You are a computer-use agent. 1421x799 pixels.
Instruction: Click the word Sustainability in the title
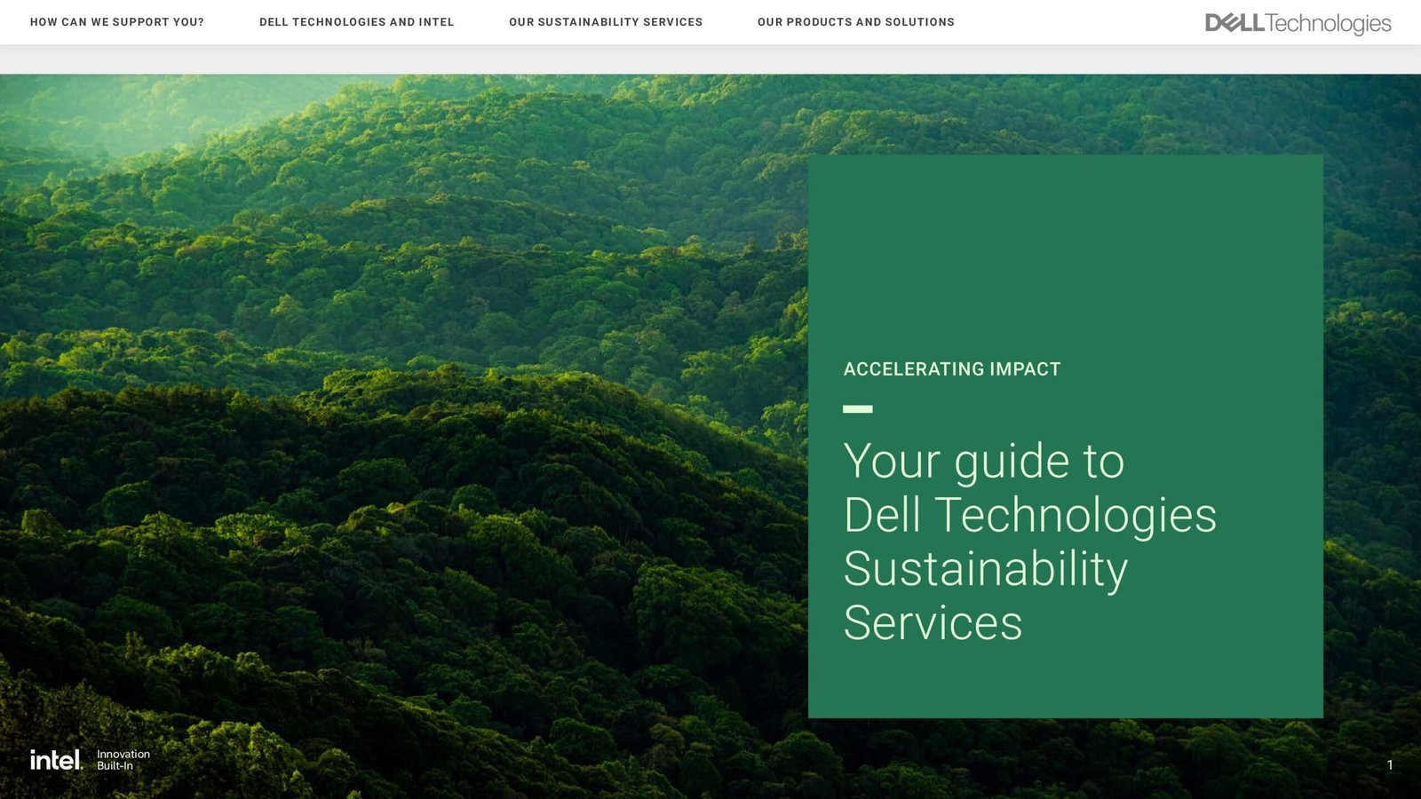tap(985, 569)
